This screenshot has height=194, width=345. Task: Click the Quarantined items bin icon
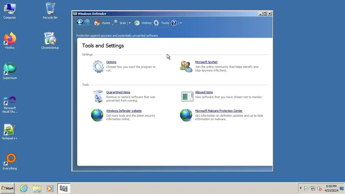point(98,96)
